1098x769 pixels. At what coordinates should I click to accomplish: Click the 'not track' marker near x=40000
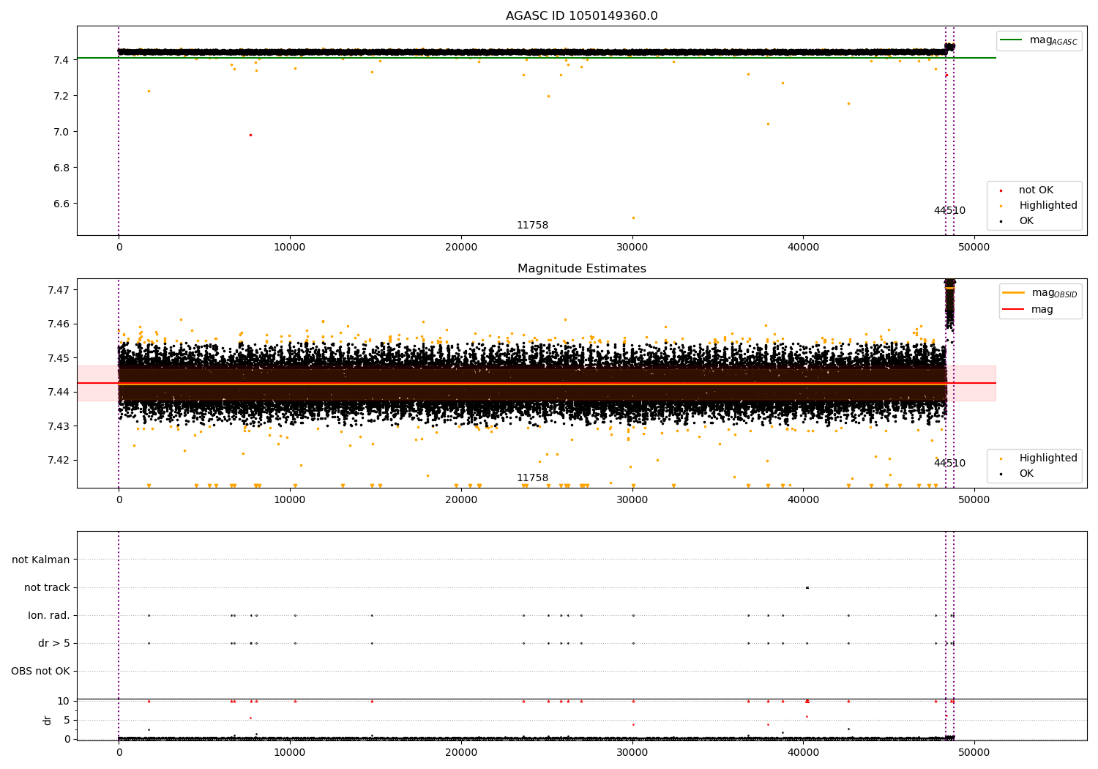pos(807,587)
